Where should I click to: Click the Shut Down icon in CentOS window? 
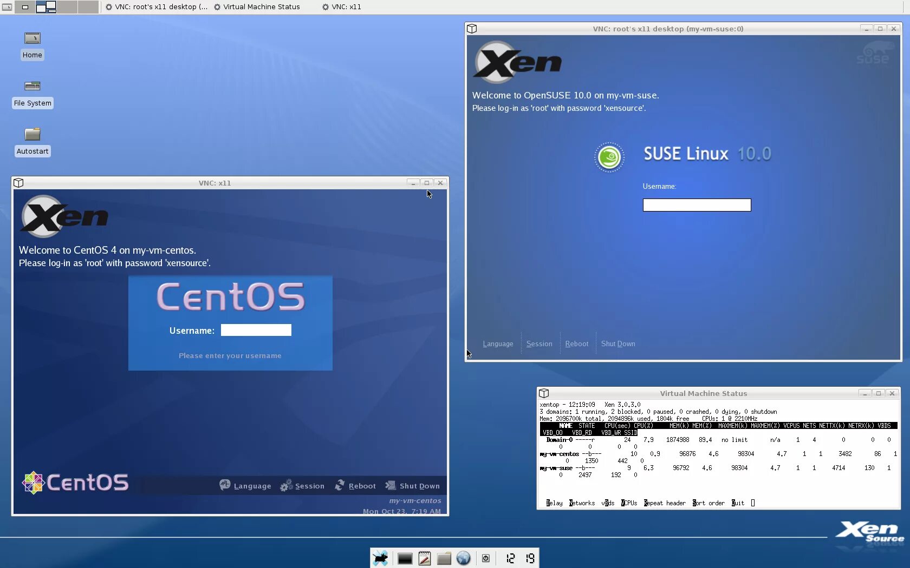[390, 485]
